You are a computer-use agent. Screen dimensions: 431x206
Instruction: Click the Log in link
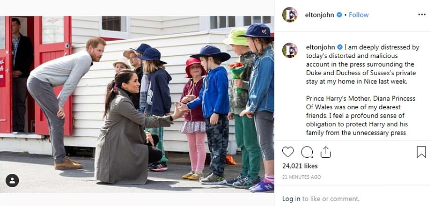(x=291, y=199)
